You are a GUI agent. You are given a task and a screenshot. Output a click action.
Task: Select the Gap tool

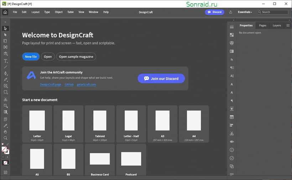coord(5,47)
